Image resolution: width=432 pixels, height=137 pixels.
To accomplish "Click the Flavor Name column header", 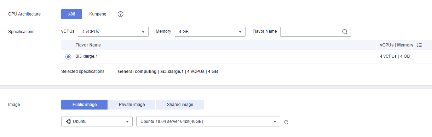I will [x=88, y=45].
